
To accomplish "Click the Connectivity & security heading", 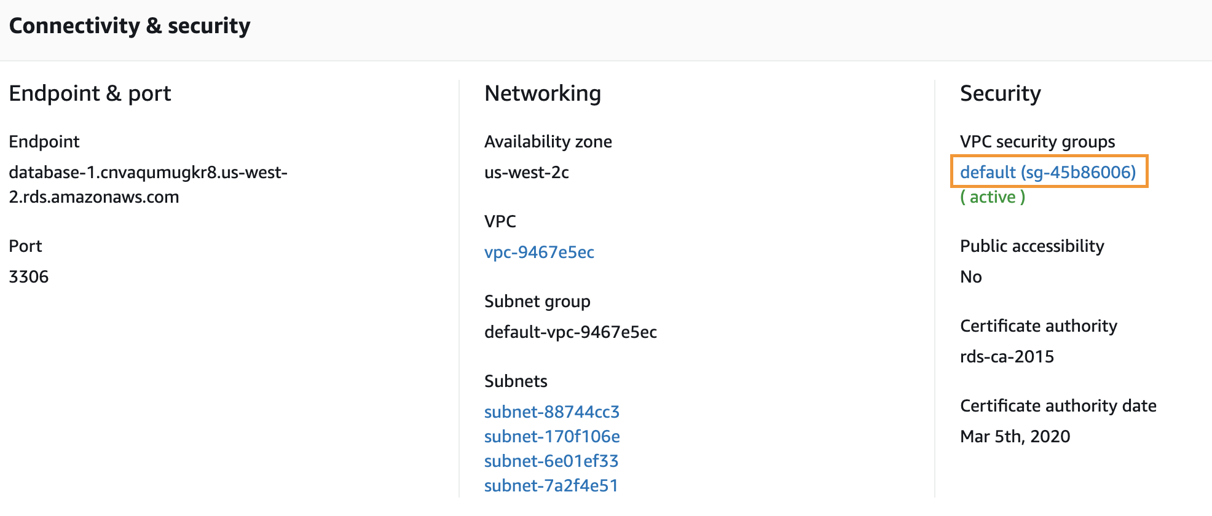I will 130,26.
